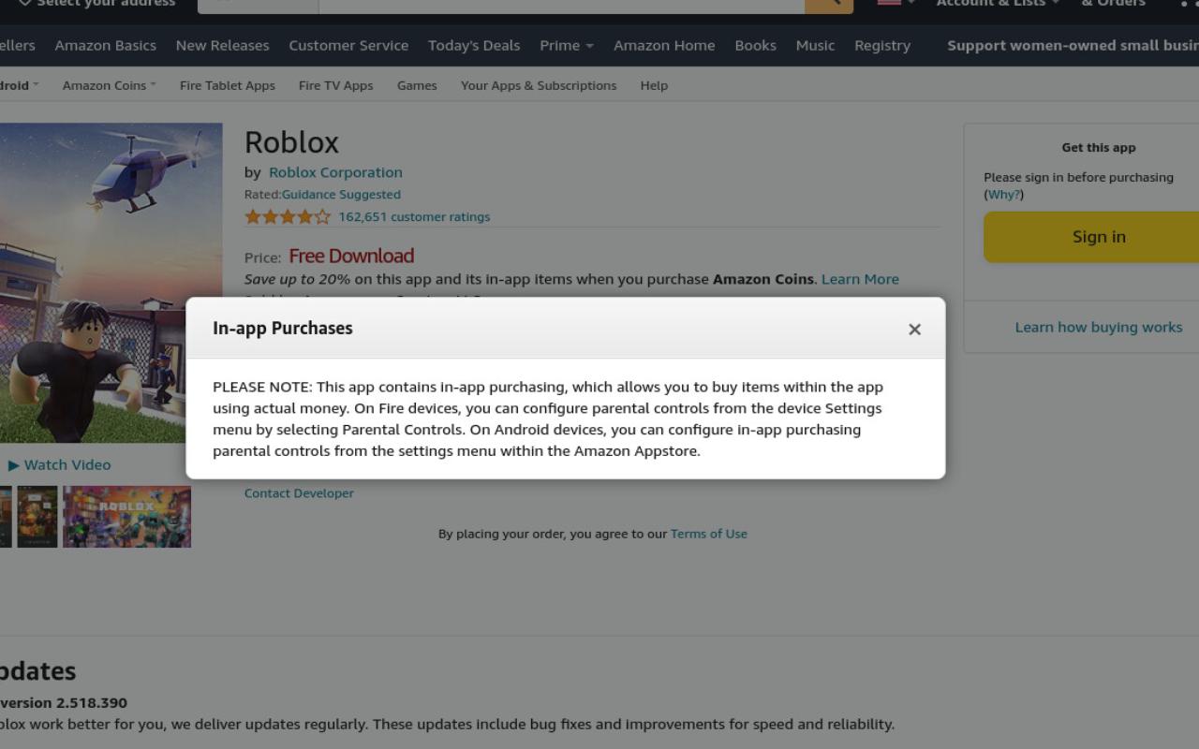
Task: Click Guidance Suggested rating link
Action: tap(341, 195)
